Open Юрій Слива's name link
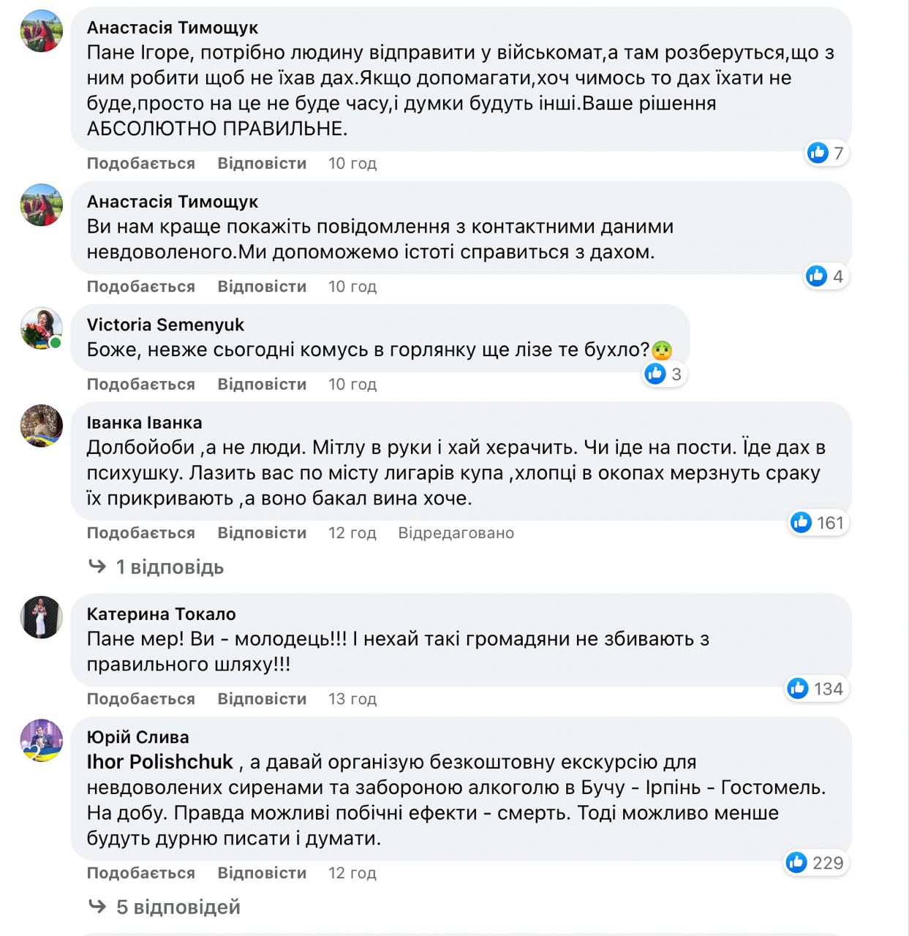 point(137,737)
